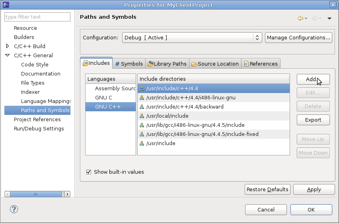Close the Properties dialog window

point(333,4)
